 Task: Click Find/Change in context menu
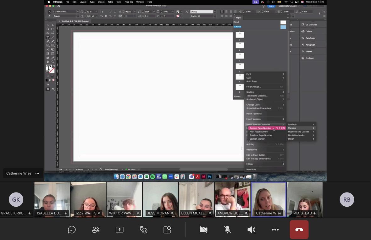click(x=265, y=87)
